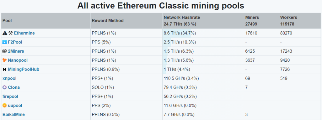Sort by Network Hashrate column header
The image size is (322, 120).
point(182,18)
